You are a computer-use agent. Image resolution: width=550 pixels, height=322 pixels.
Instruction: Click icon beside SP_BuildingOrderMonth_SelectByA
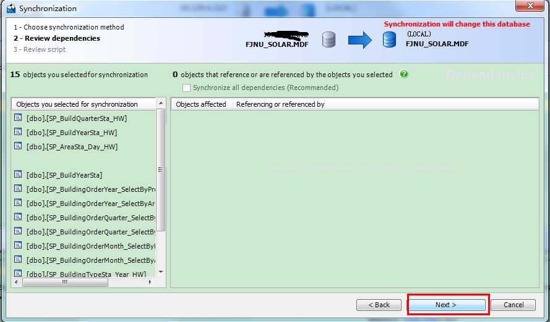[18, 260]
